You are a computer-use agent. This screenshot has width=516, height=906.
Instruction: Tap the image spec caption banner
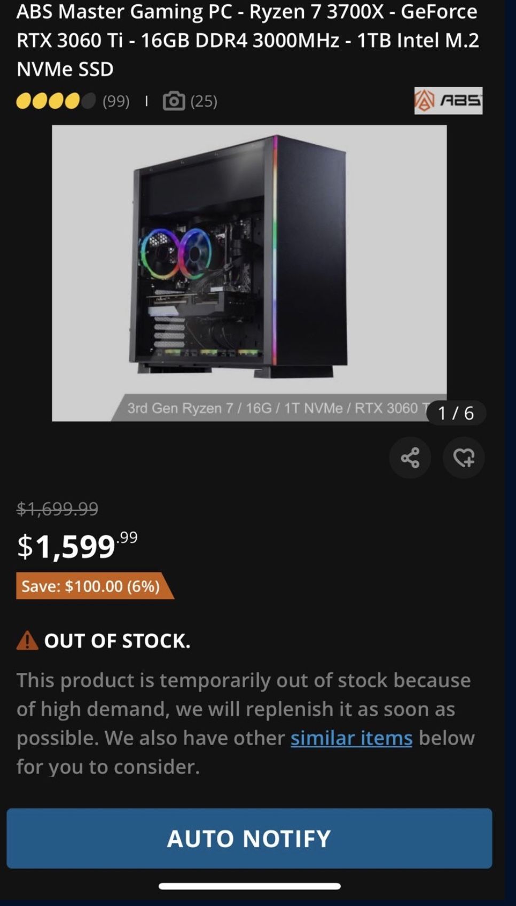click(278, 408)
